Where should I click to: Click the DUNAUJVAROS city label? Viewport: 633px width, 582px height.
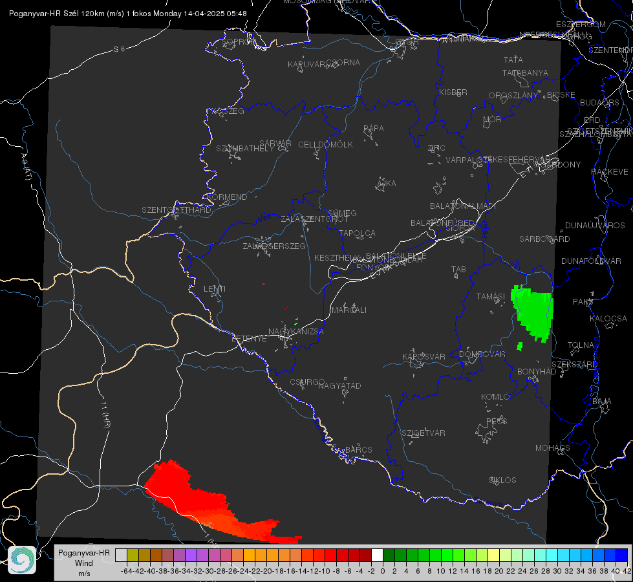point(595,226)
